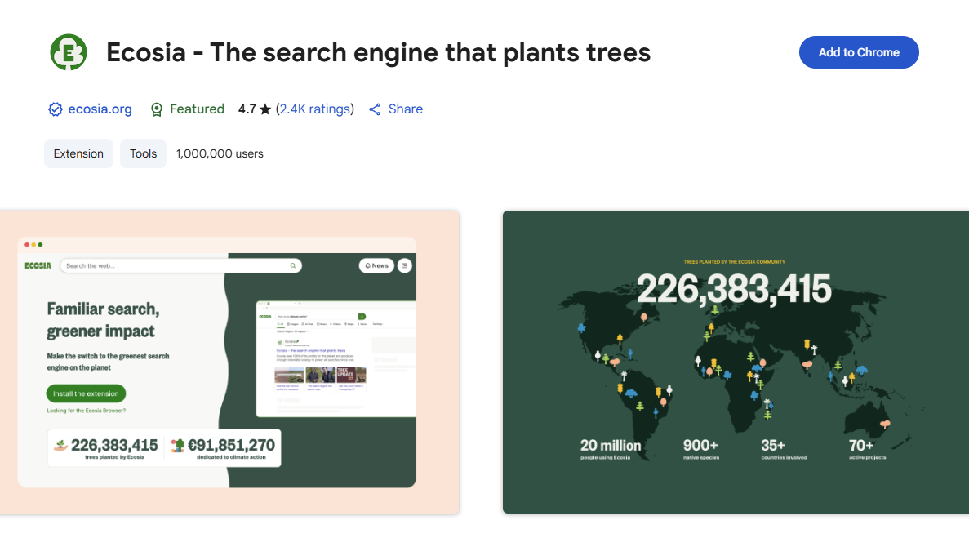Click the magnifier icon in Ecosia search bar

click(x=293, y=266)
